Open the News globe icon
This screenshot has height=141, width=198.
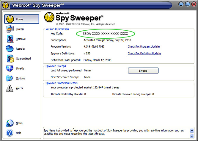coord(10,123)
